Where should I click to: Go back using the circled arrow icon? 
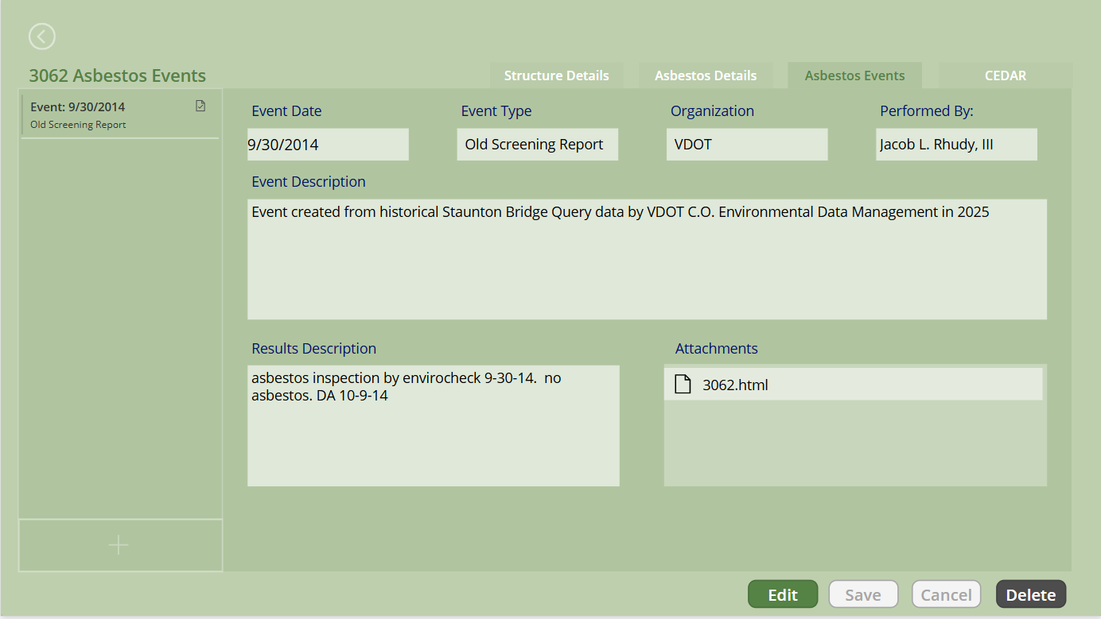(x=42, y=36)
